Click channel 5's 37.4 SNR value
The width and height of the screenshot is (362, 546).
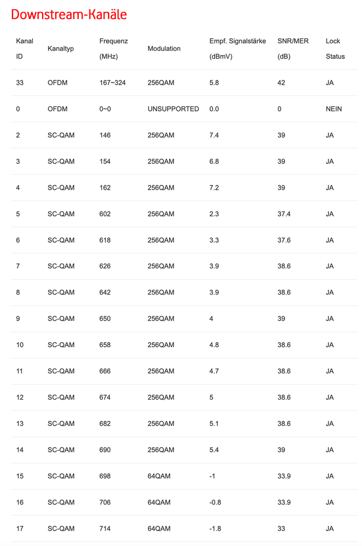284,214
